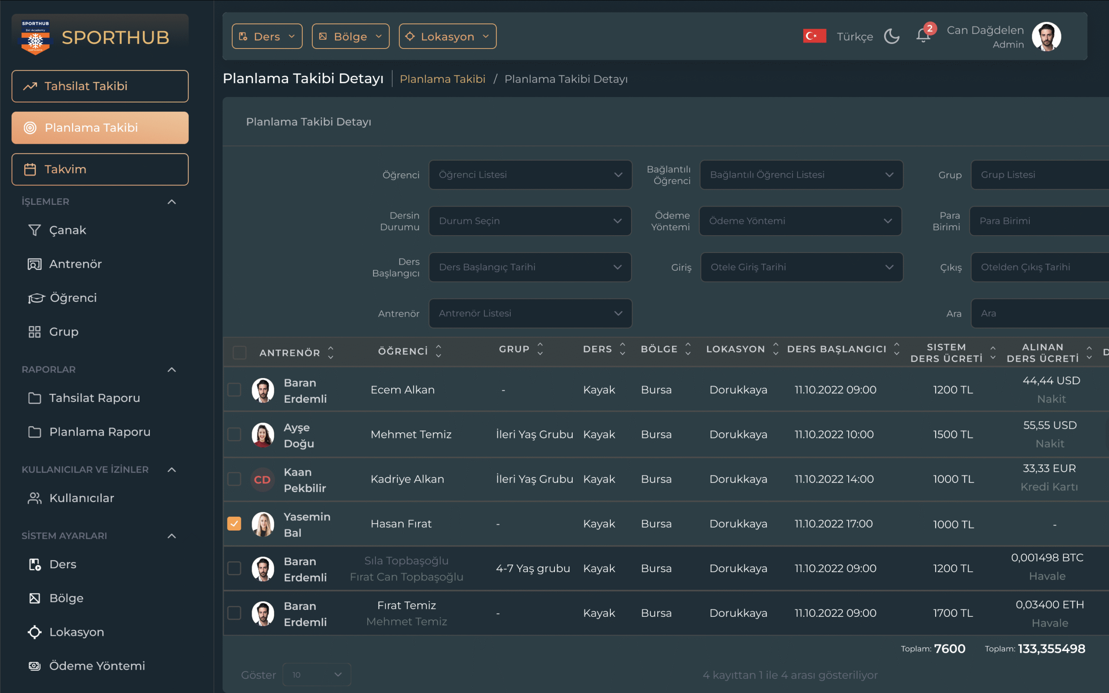
Task: Open the Öğrenci Listesi dropdown
Action: click(x=530, y=175)
